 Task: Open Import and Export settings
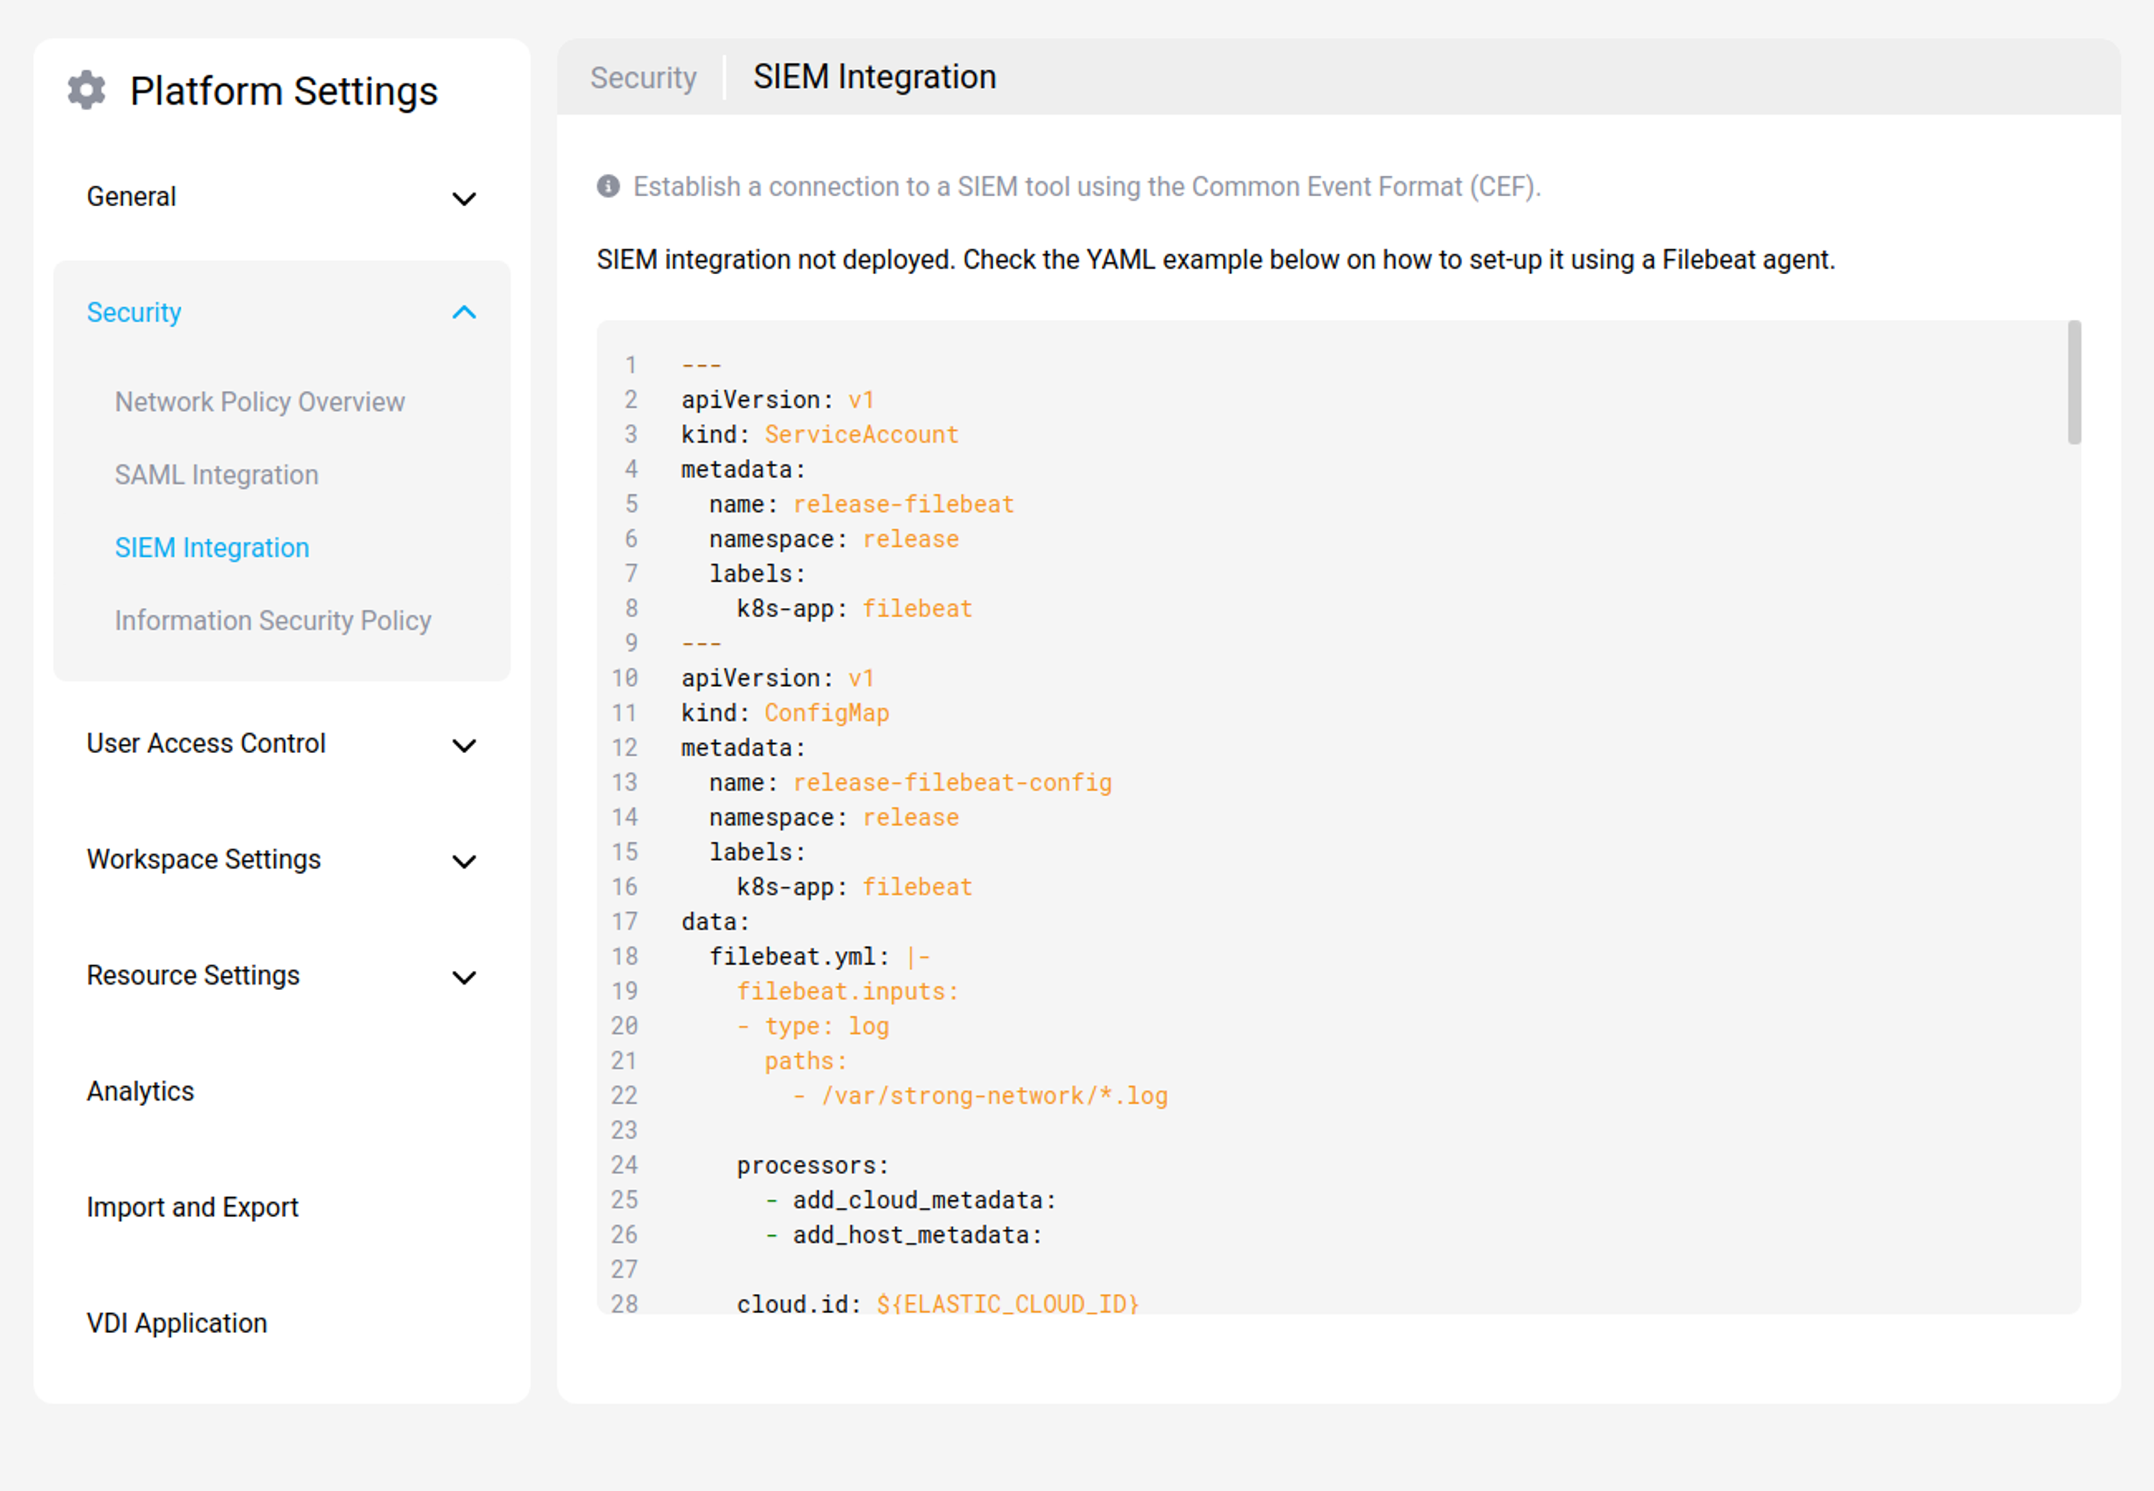coord(192,1207)
